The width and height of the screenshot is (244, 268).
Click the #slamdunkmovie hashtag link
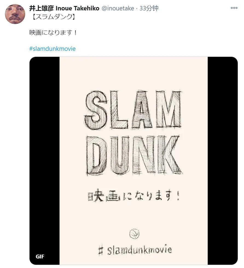(52, 49)
